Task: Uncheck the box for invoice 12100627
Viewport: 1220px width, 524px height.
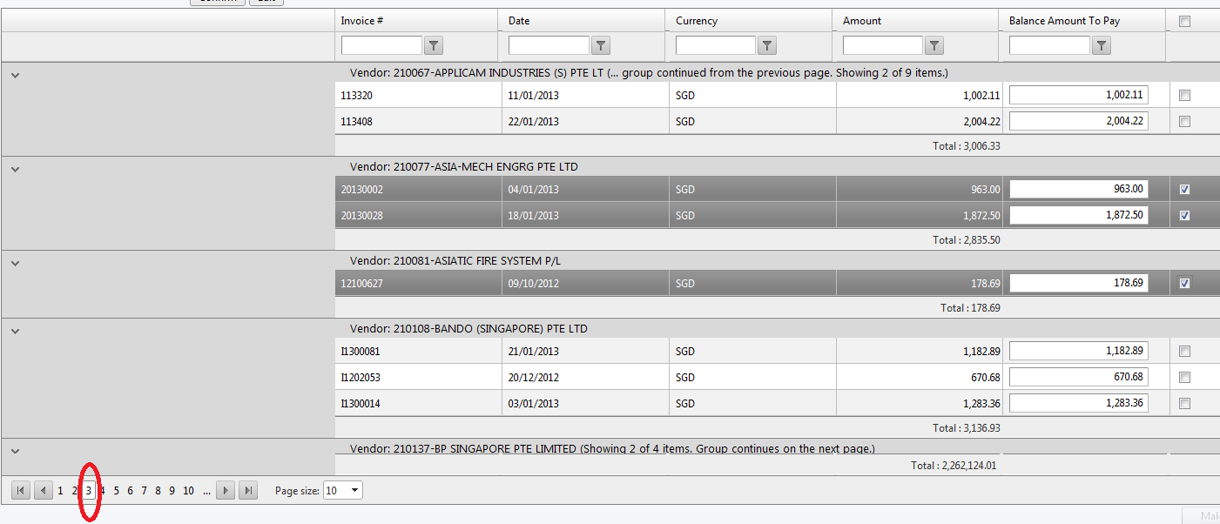Action: coord(1184,283)
